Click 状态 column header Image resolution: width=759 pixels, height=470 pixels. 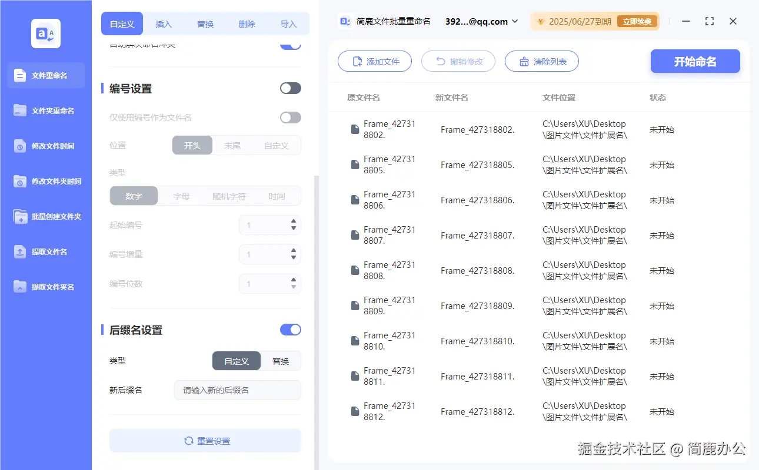coord(658,98)
